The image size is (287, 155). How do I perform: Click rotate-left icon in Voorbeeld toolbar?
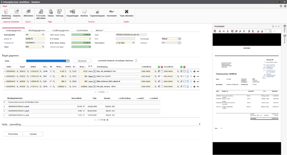click(258, 31)
